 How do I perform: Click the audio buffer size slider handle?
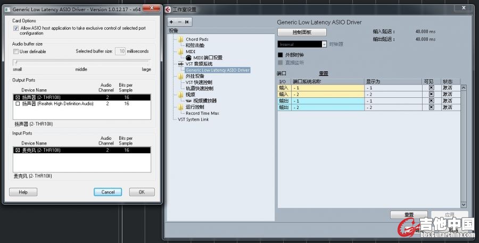[16, 63]
